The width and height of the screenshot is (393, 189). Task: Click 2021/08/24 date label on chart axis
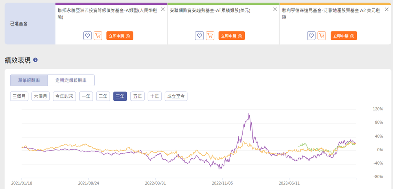(x=88, y=183)
